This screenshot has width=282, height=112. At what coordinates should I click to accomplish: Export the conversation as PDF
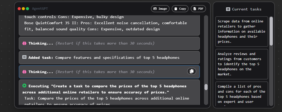[x=198, y=9]
